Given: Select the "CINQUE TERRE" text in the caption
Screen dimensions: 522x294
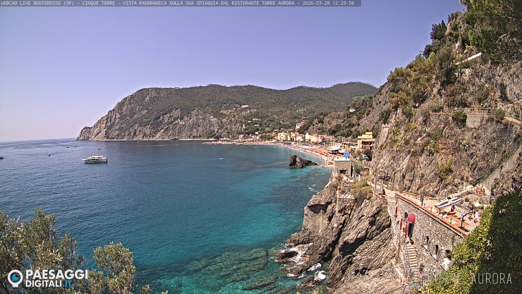Looking at the screenshot, I should tap(99, 3).
